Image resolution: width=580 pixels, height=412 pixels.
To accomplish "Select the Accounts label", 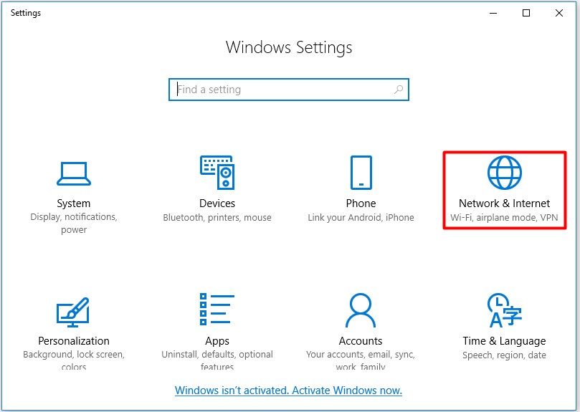I will pos(361,340).
